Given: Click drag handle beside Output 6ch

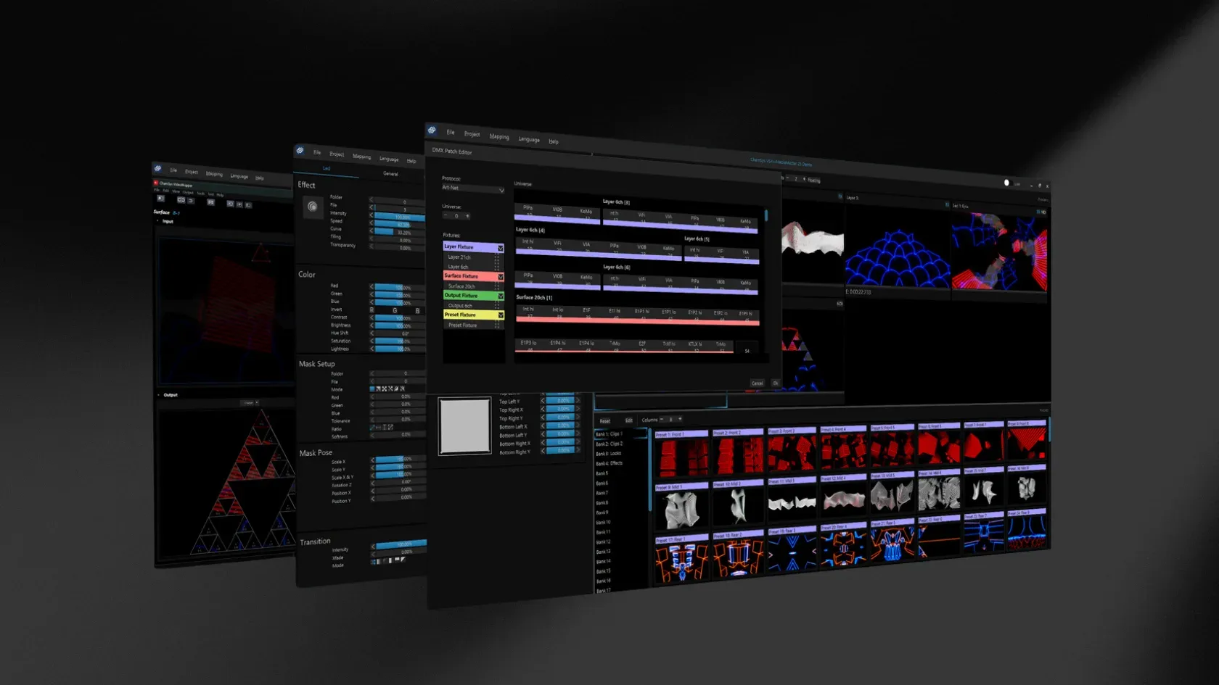Looking at the screenshot, I should (497, 306).
